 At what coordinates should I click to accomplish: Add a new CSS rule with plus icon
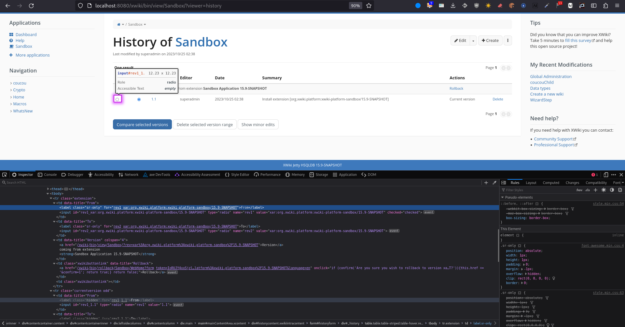(595, 190)
